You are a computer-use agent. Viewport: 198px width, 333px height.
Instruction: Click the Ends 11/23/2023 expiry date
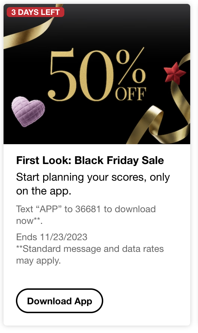tap(52, 237)
